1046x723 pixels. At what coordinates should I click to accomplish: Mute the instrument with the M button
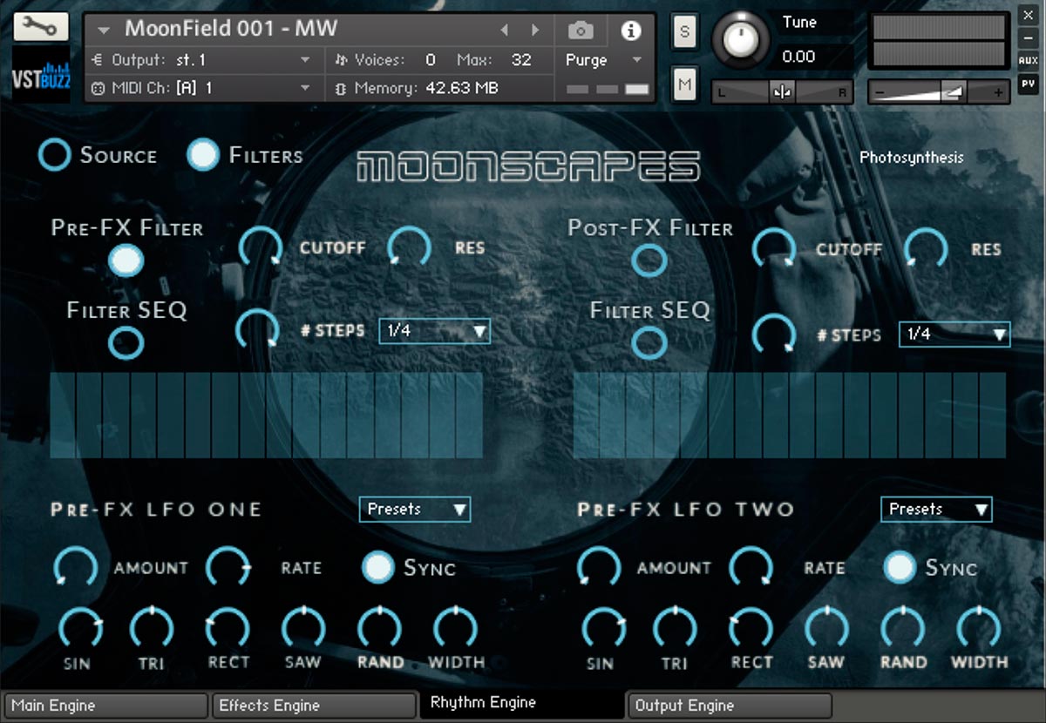tap(684, 84)
